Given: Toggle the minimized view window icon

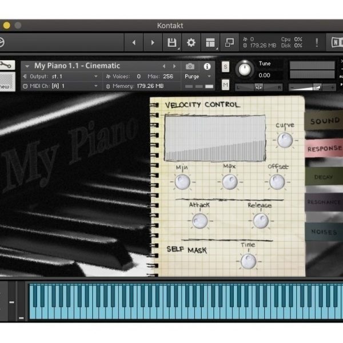Looking at the screenshot, I should coord(229,42).
